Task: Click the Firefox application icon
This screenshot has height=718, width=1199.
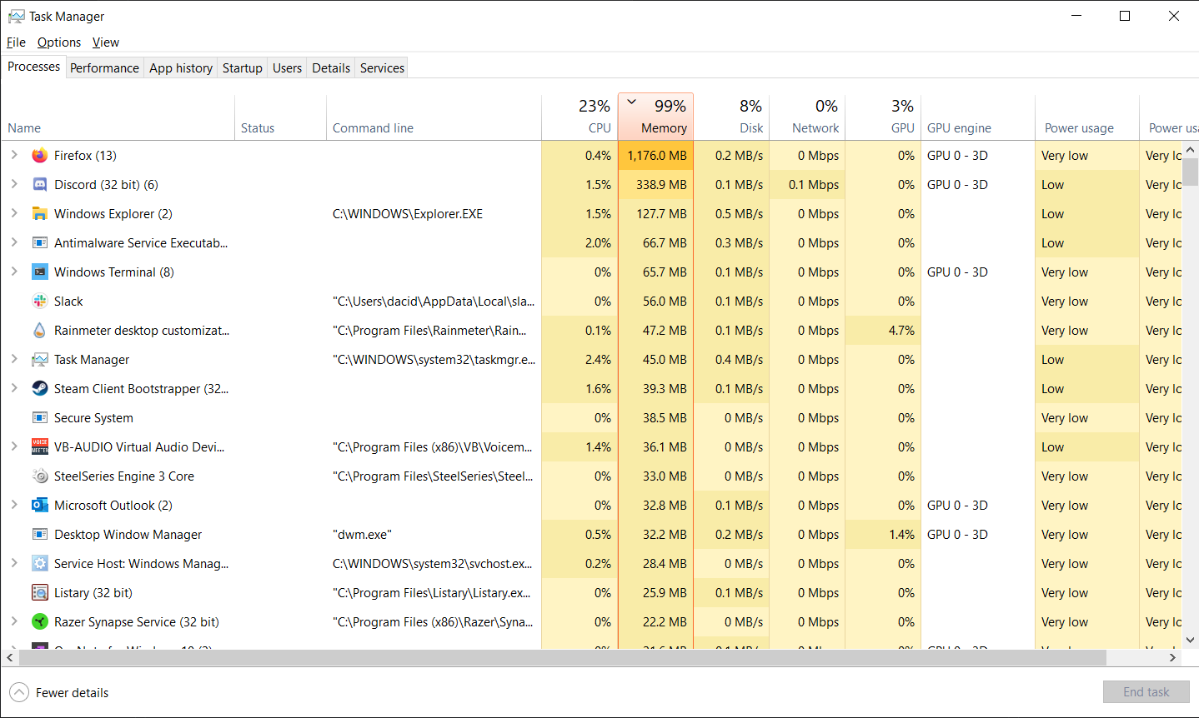Action: [x=39, y=155]
